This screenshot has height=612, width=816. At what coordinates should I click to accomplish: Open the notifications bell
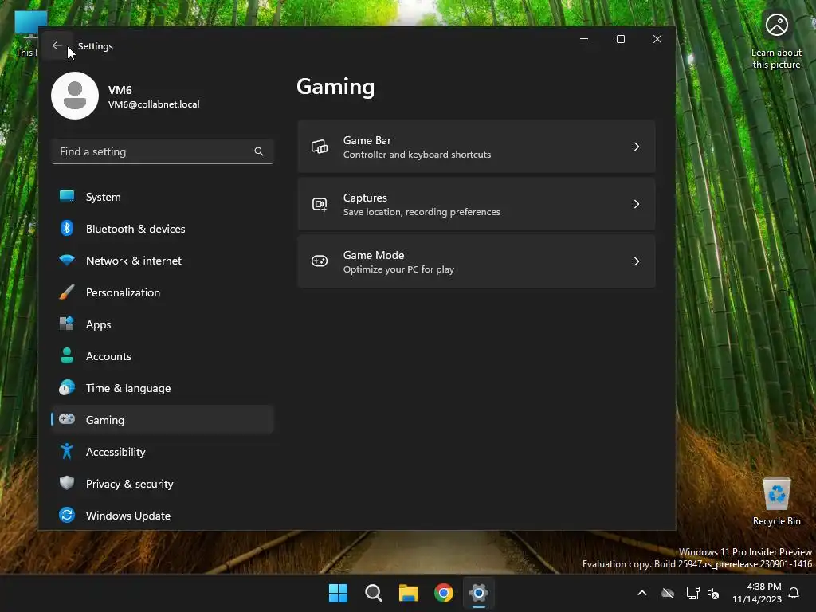point(794,593)
